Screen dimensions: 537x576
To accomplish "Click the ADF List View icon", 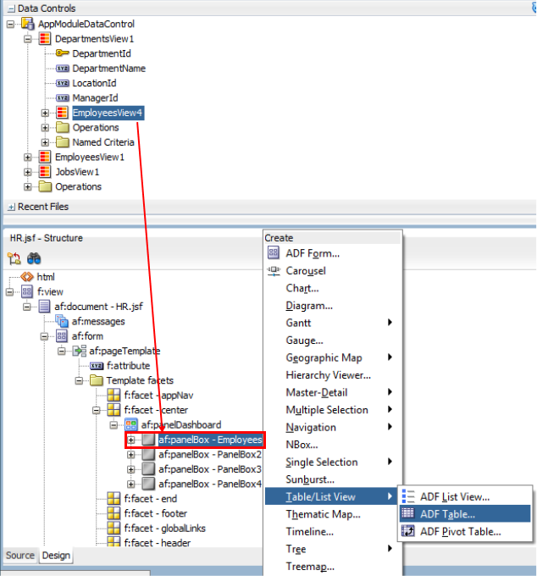I will 408,496.
